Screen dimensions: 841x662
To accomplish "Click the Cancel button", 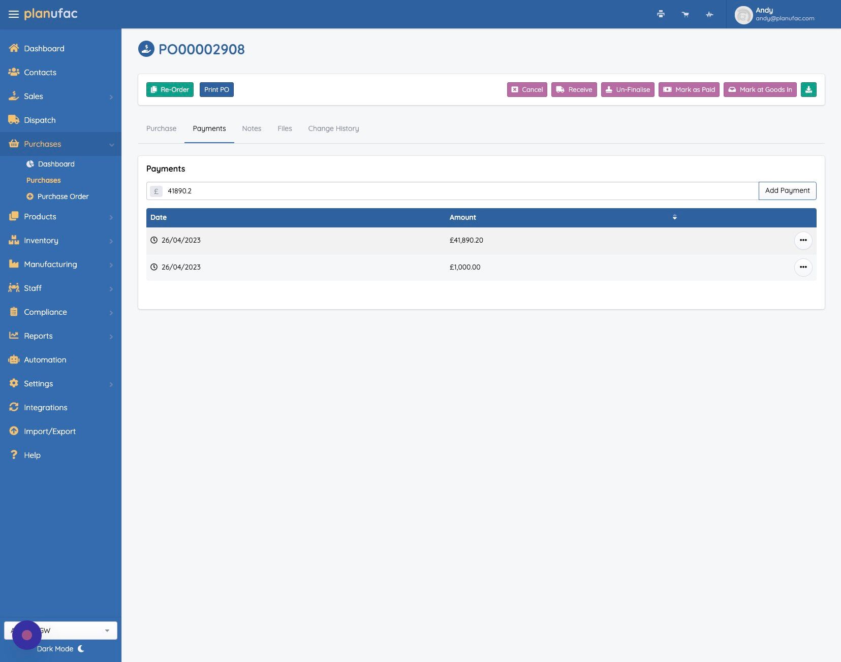I will click(x=527, y=89).
